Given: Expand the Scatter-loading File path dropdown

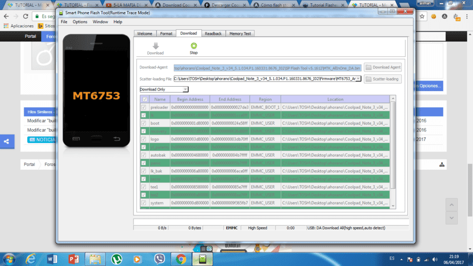Looking at the screenshot, I should pyautogui.click(x=358, y=79).
